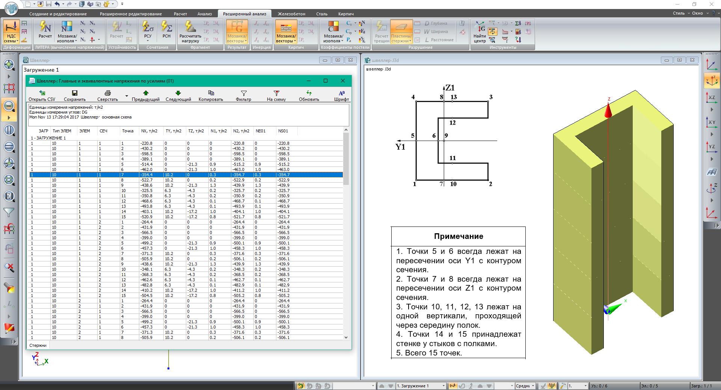
Task: Open the Загружение 1 combo box in status bar
Action: point(421,386)
